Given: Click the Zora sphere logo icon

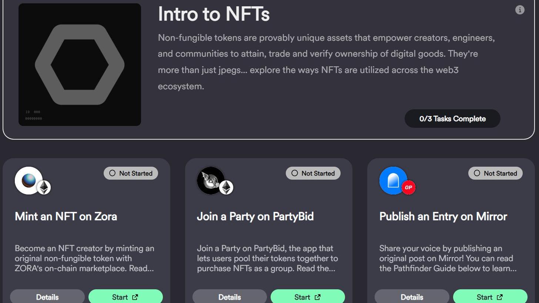Looking at the screenshot, I should tap(29, 180).
